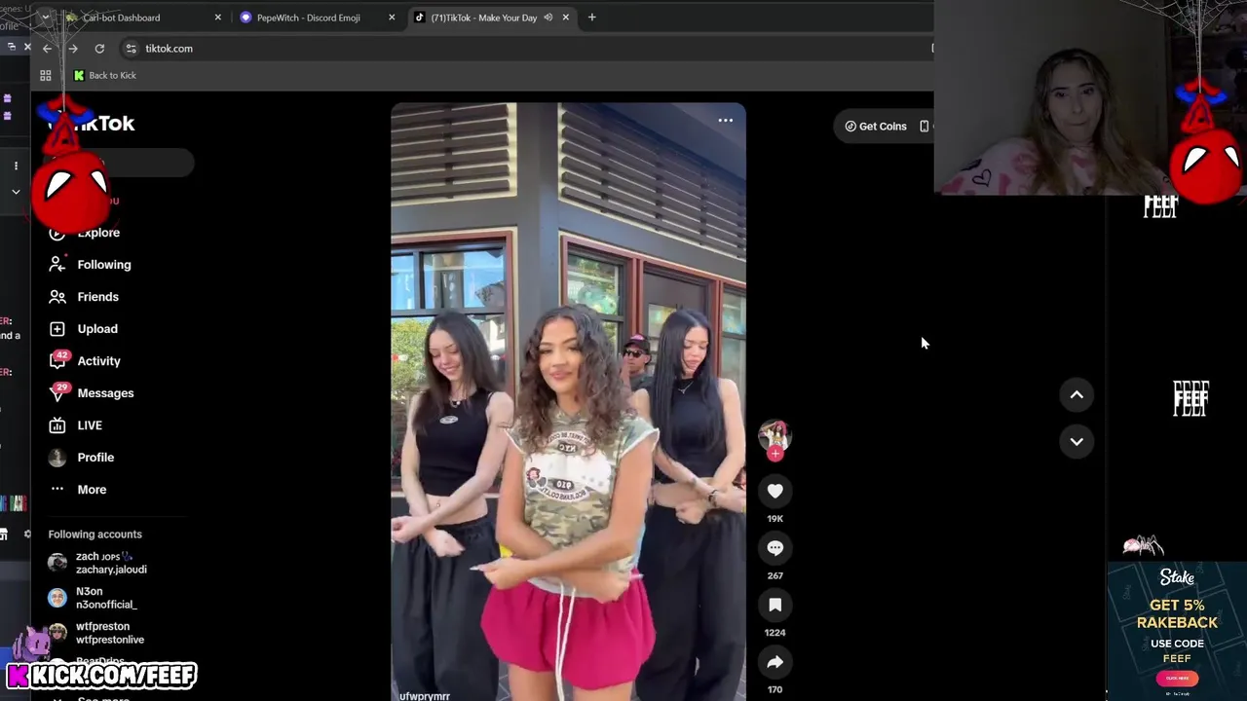Click the TikTok favicon on active tab

pos(420,18)
